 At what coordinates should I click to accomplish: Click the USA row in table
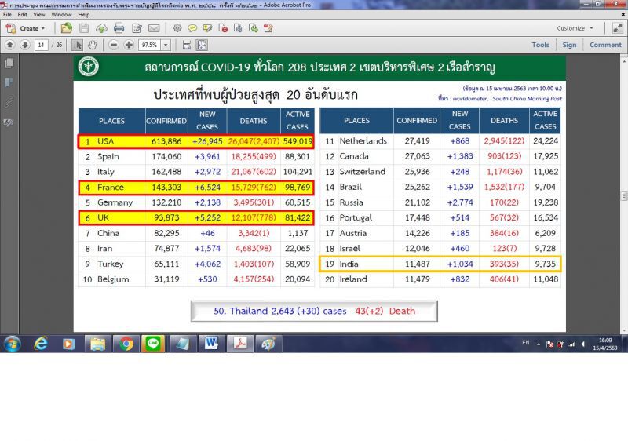[x=195, y=141]
